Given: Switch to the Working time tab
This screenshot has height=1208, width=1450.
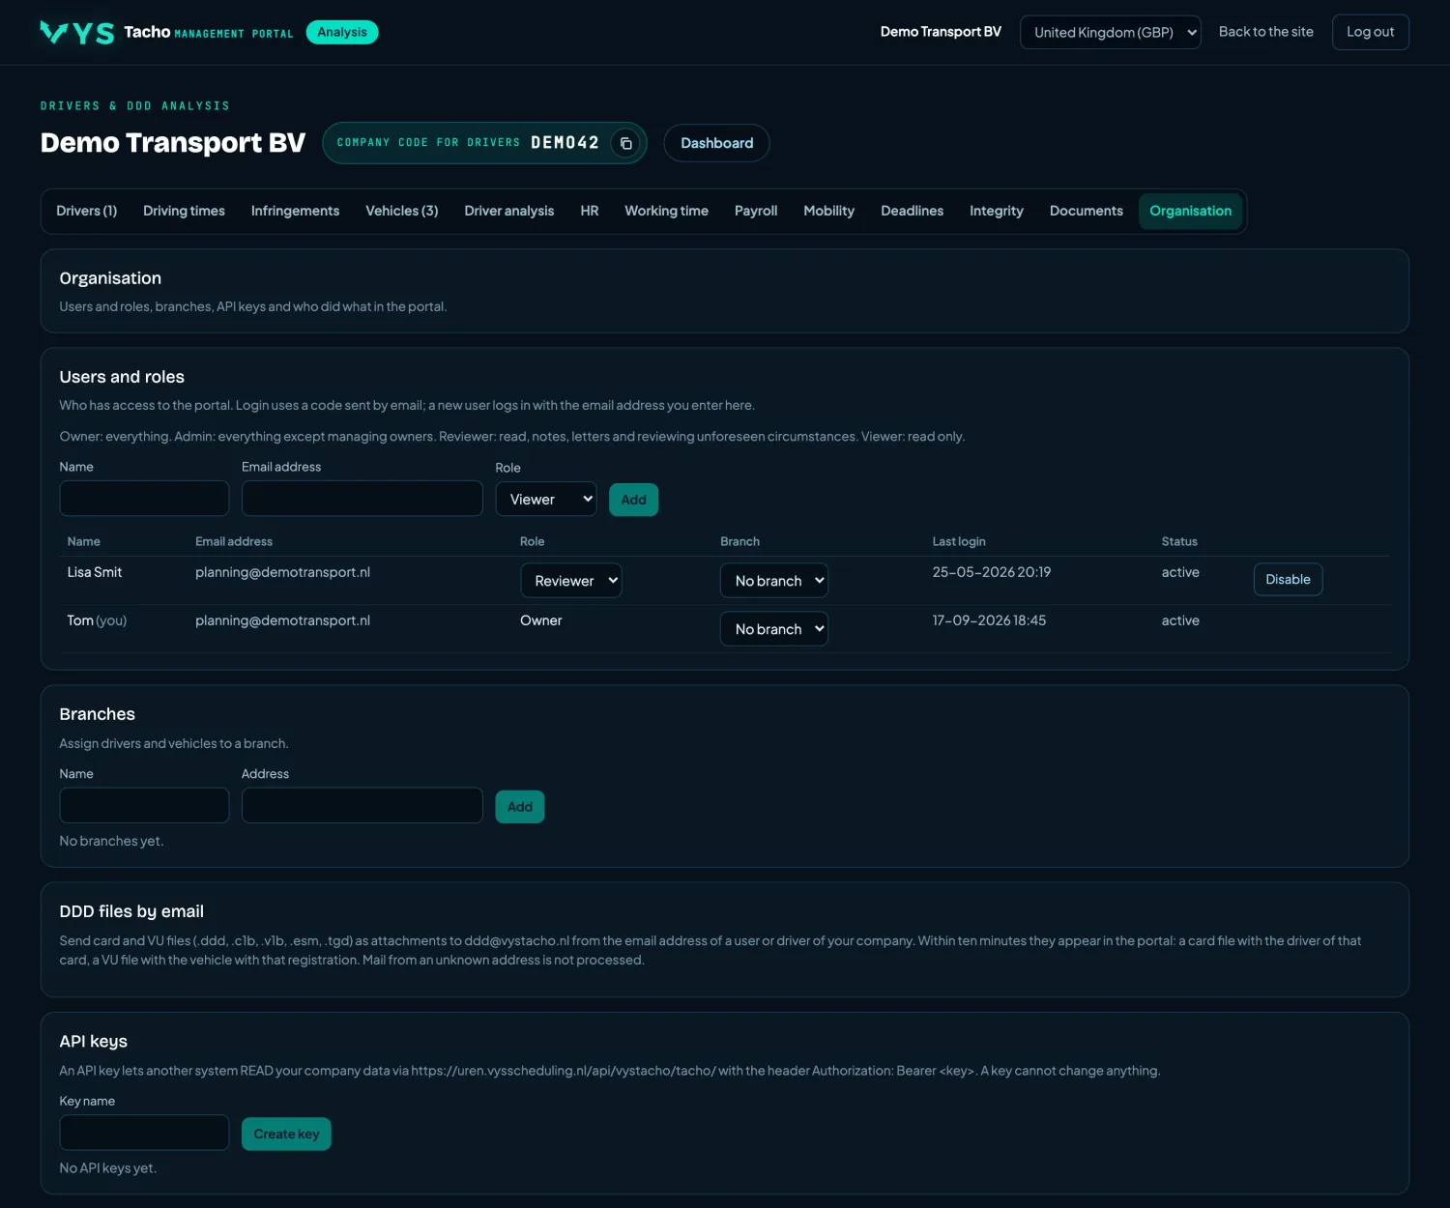Looking at the screenshot, I should (x=666, y=211).
